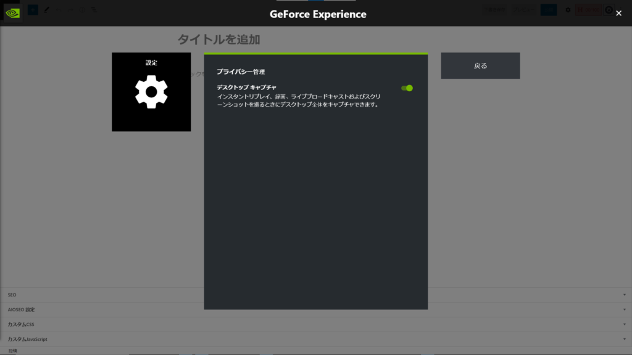
Task: Click the プライバシー管理 heading
Action: [241, 71]
